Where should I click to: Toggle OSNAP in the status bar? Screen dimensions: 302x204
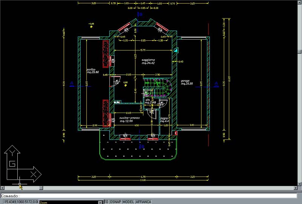115,202
